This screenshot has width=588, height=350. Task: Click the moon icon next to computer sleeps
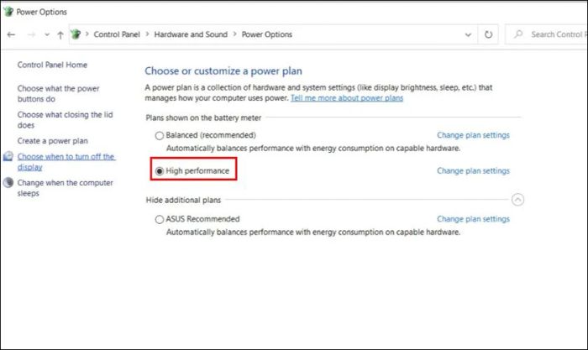click(x=8, y=182)
